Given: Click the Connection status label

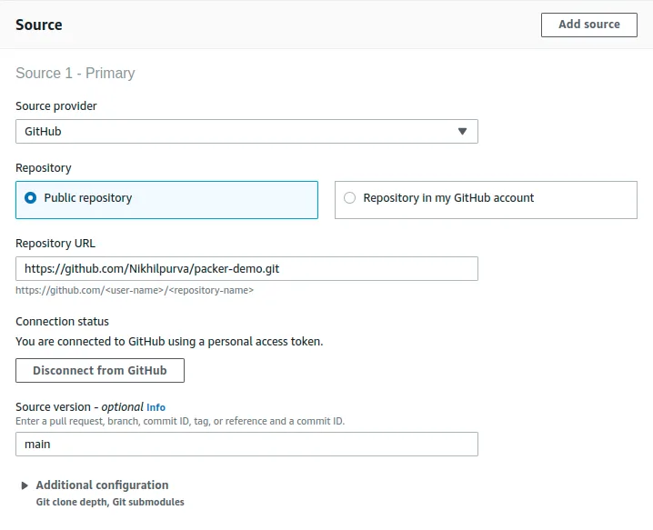Looking at the screenshot, I should (x=62, y=322).
